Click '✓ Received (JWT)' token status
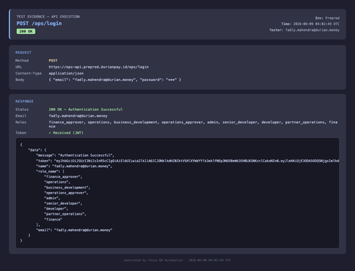The image size is (355, 271). pos(66,133)
